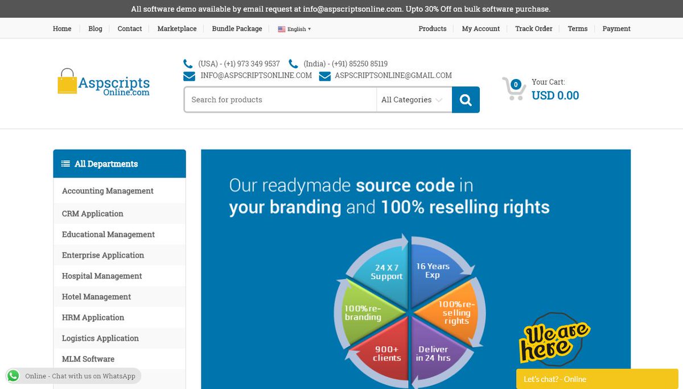Image resolution: width=683 pixels, height=389 pixels.
Task: Click the India phone handset icon
Action: pos(293,64)
